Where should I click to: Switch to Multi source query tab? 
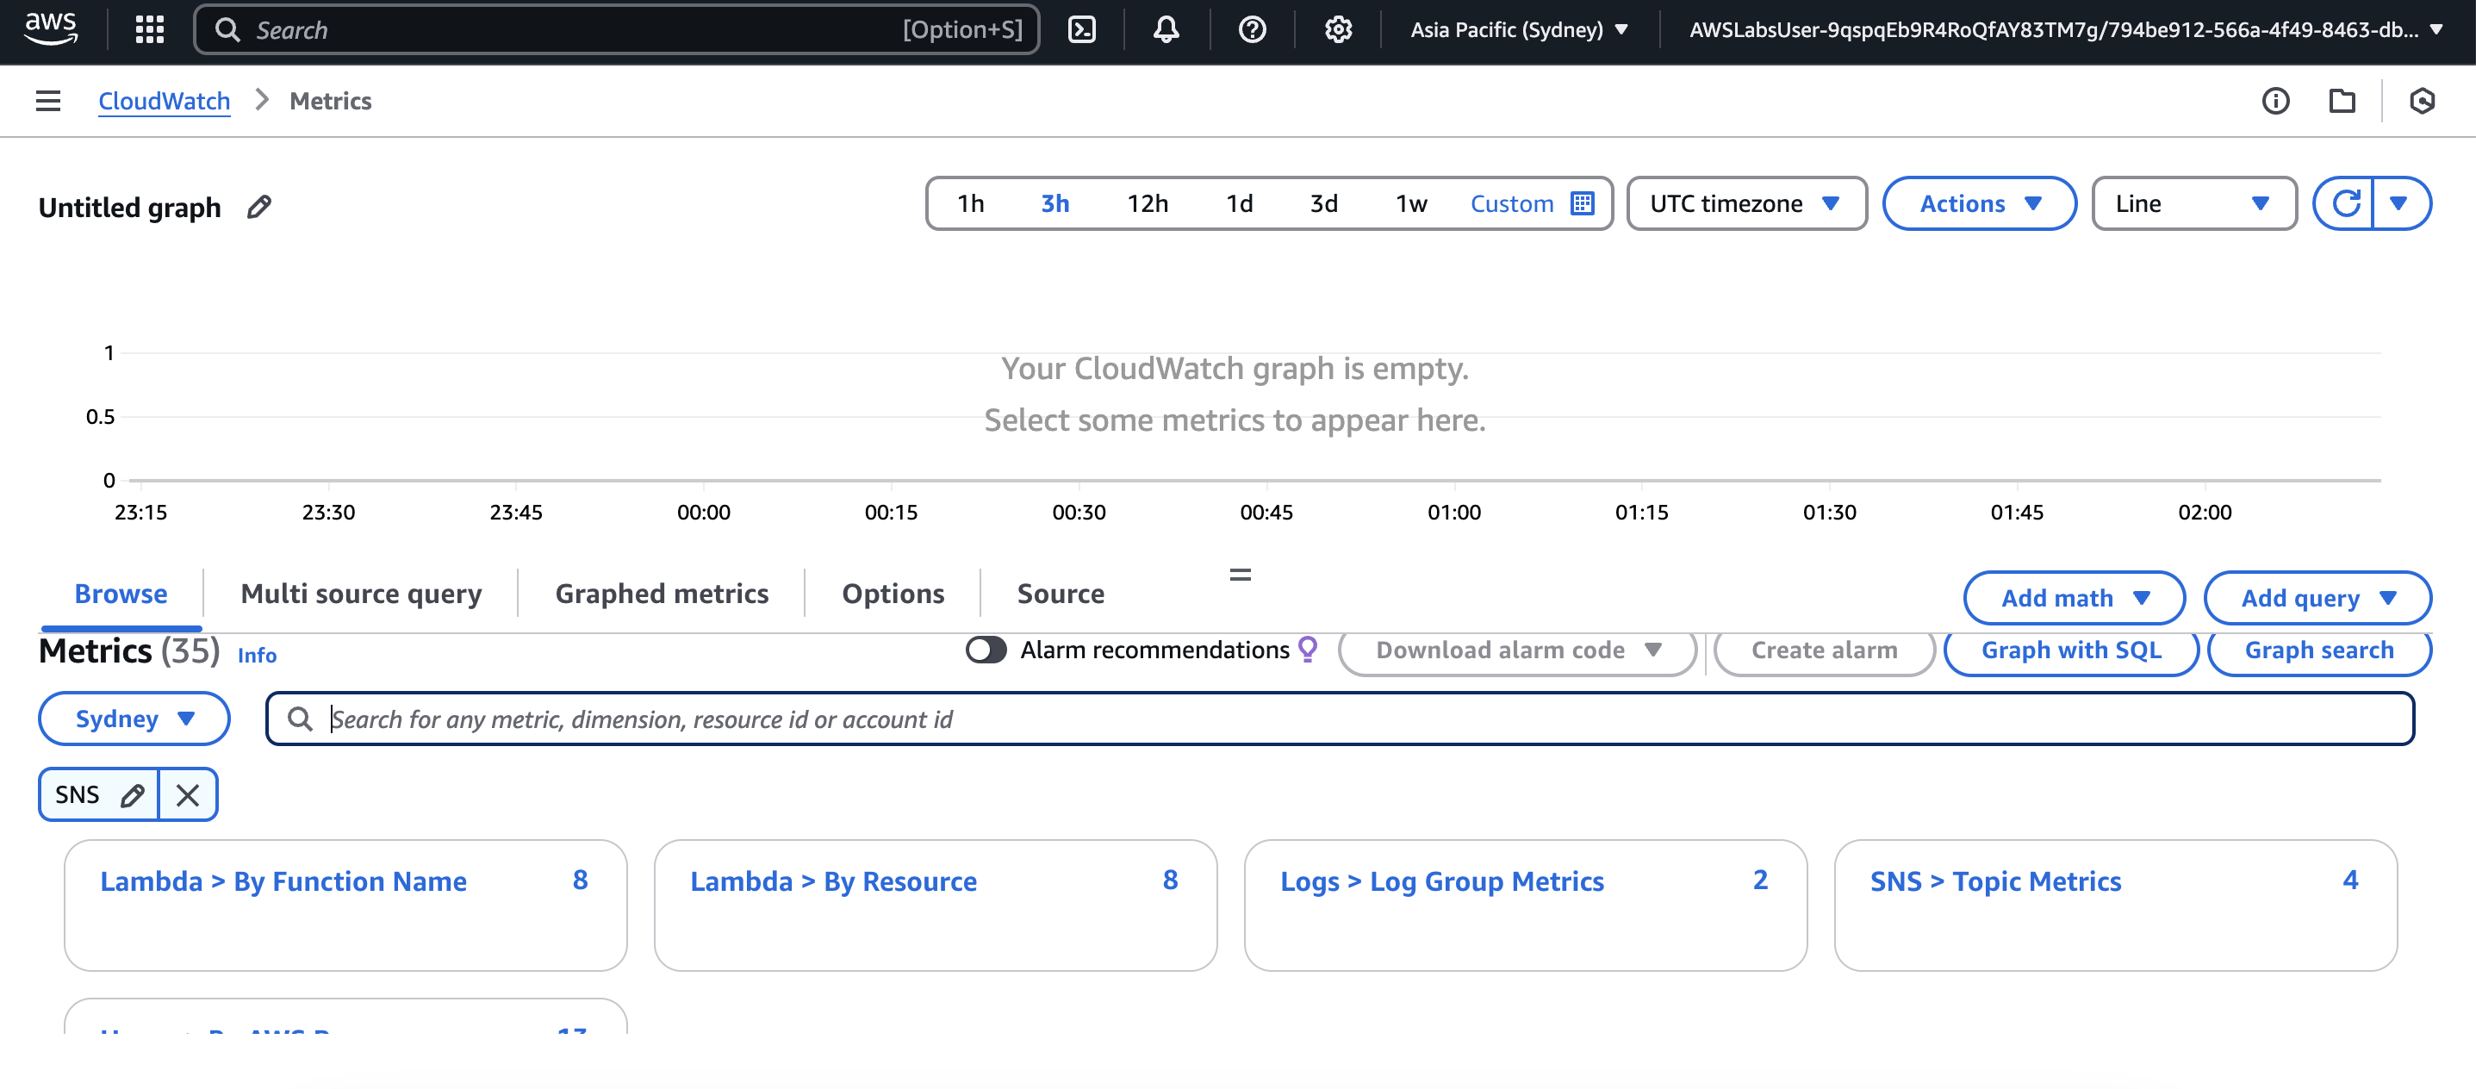(x=360, y=594)
